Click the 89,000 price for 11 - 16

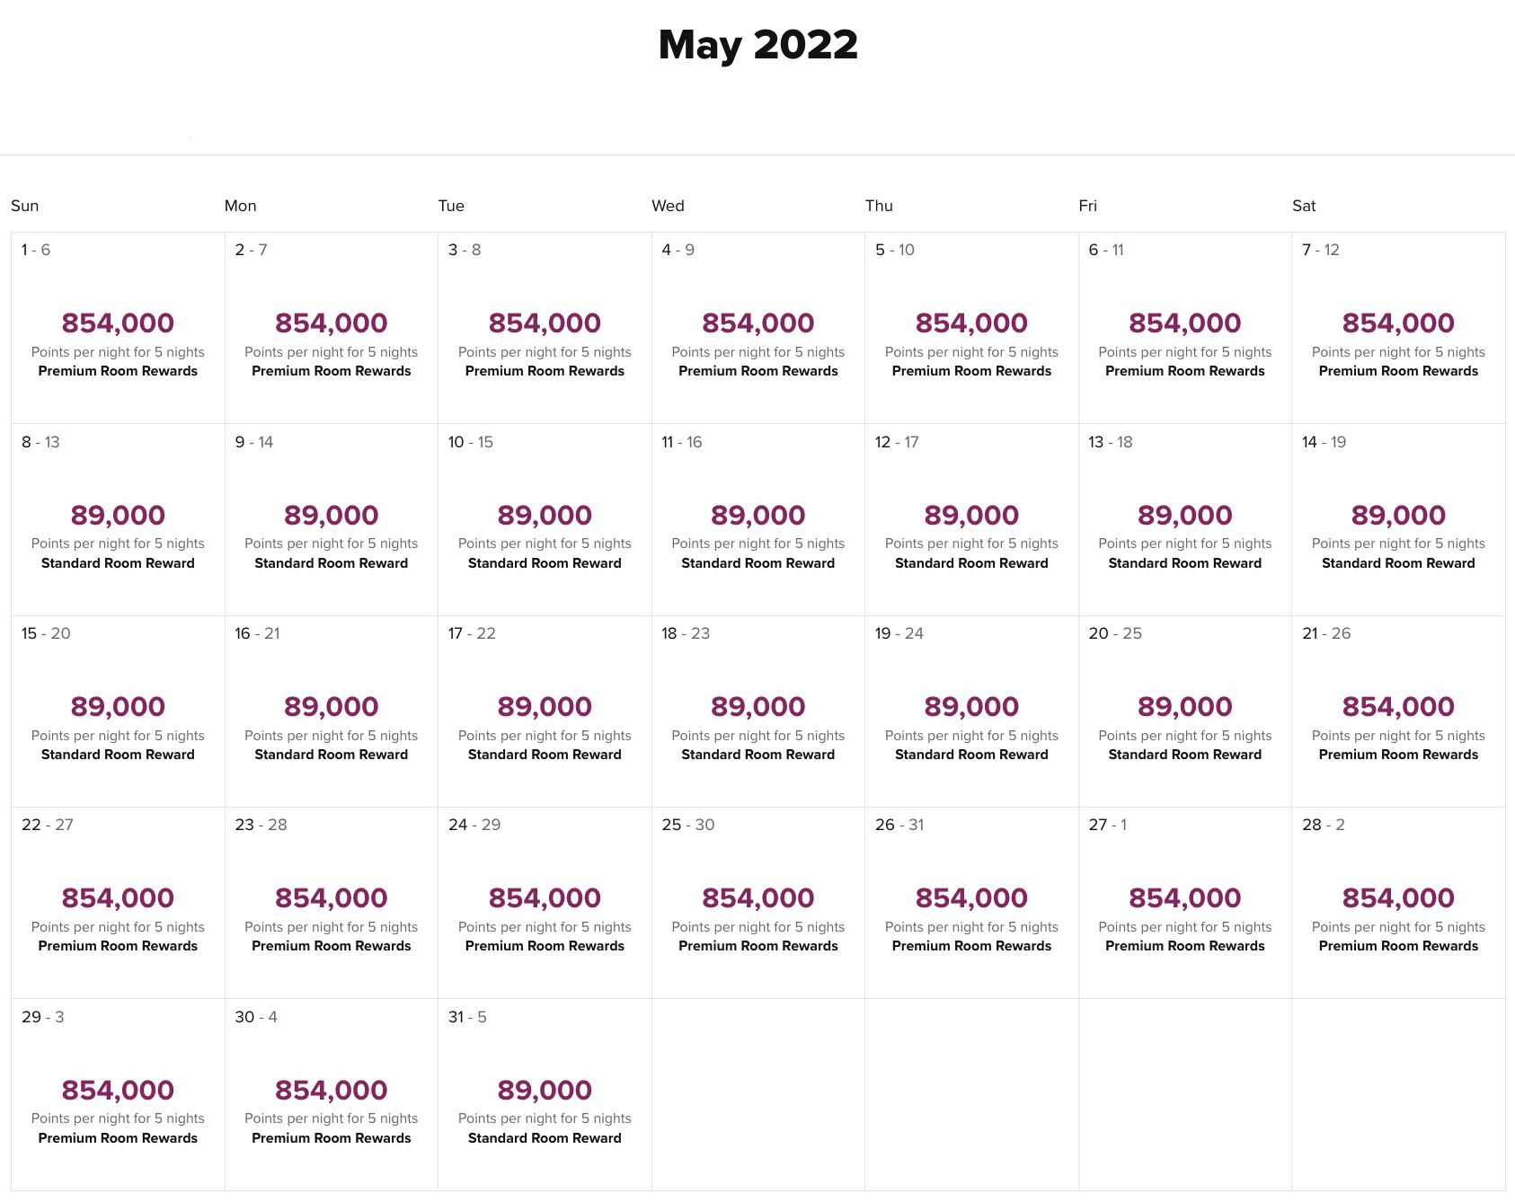tap(758, 515)
